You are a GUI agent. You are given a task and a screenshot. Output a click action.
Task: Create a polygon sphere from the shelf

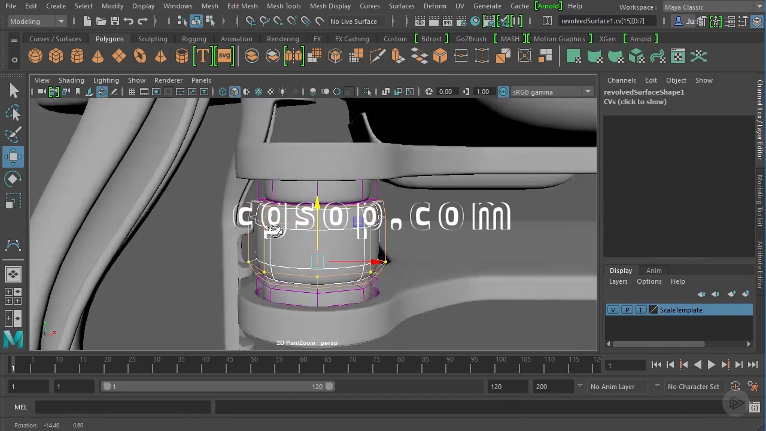click(x=35, y=56)
